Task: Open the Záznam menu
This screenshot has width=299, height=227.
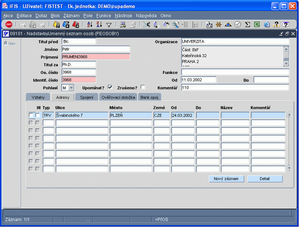Action: click(x=71, y=15)
